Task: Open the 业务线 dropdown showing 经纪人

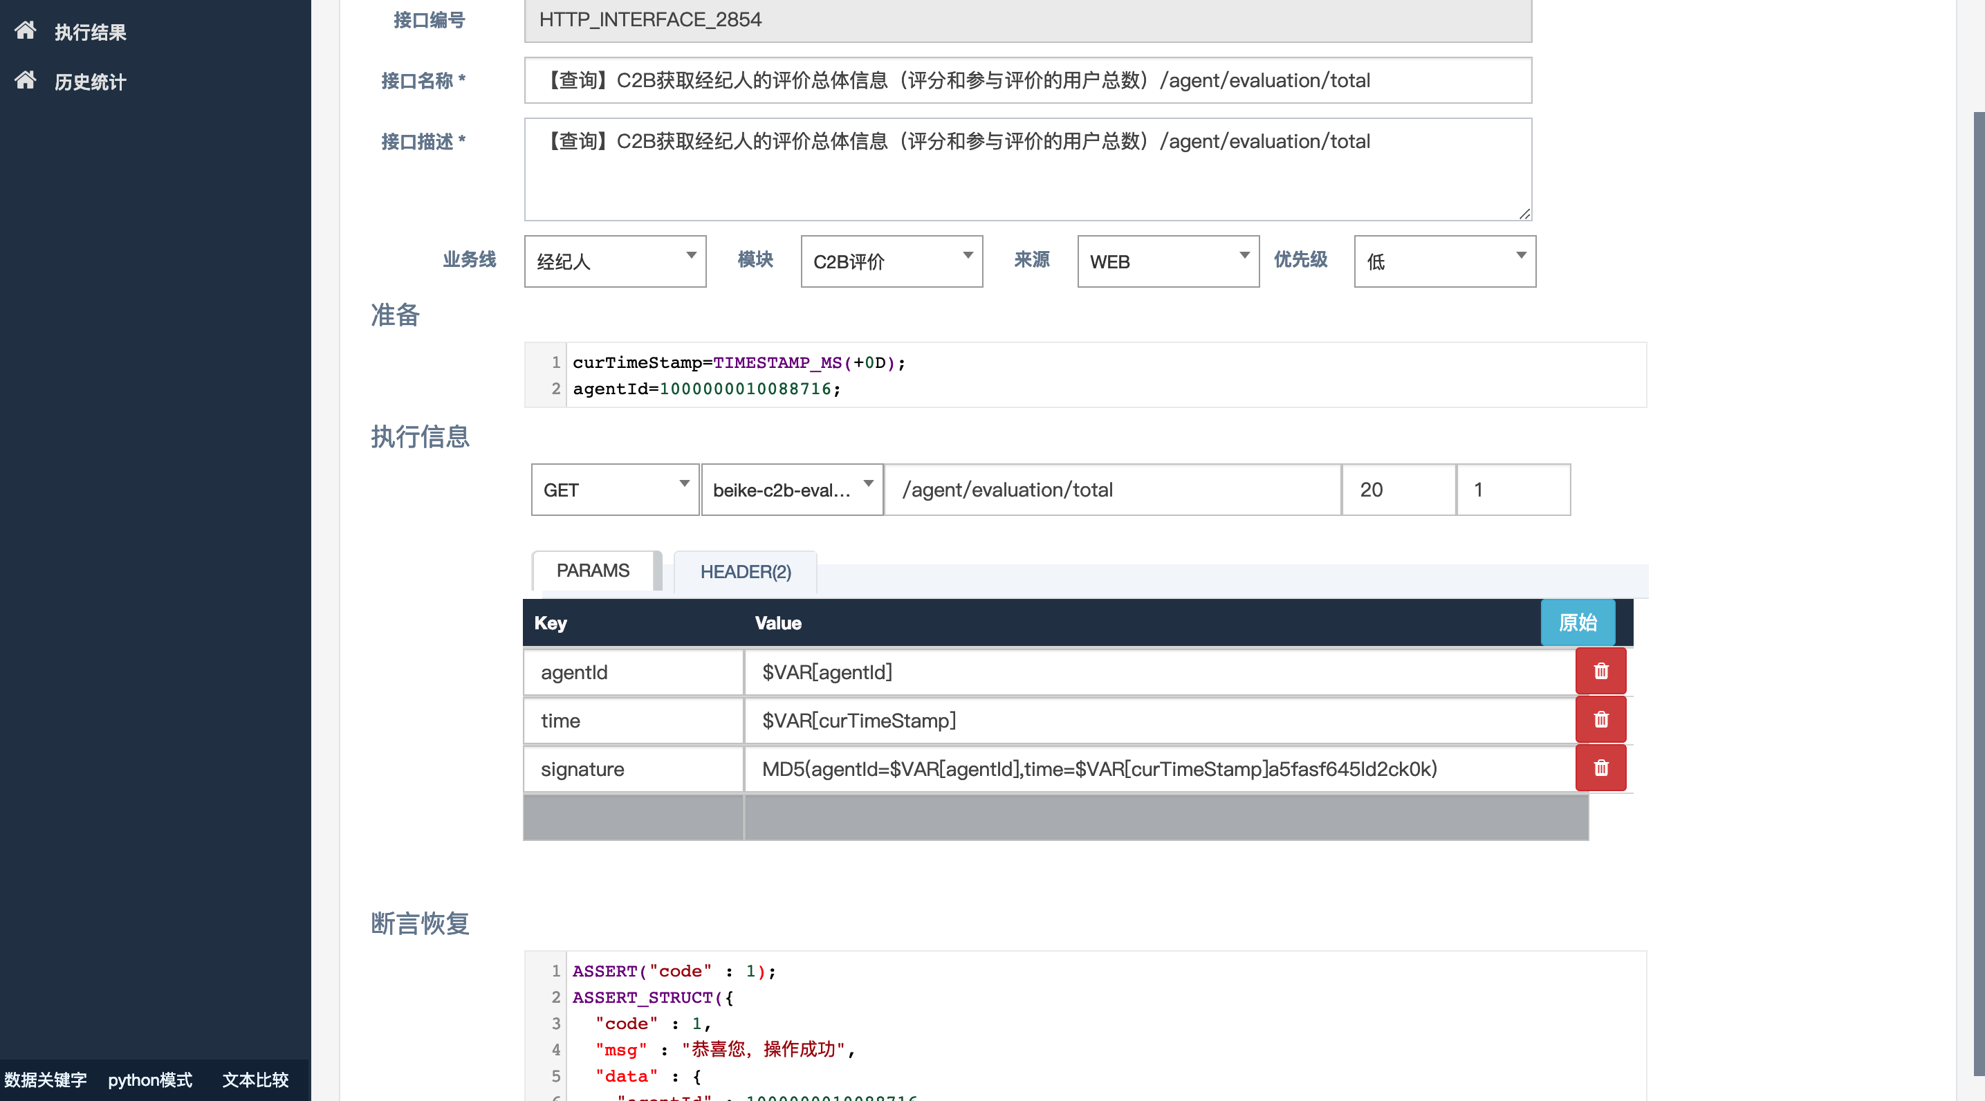Action: (615, 261)
